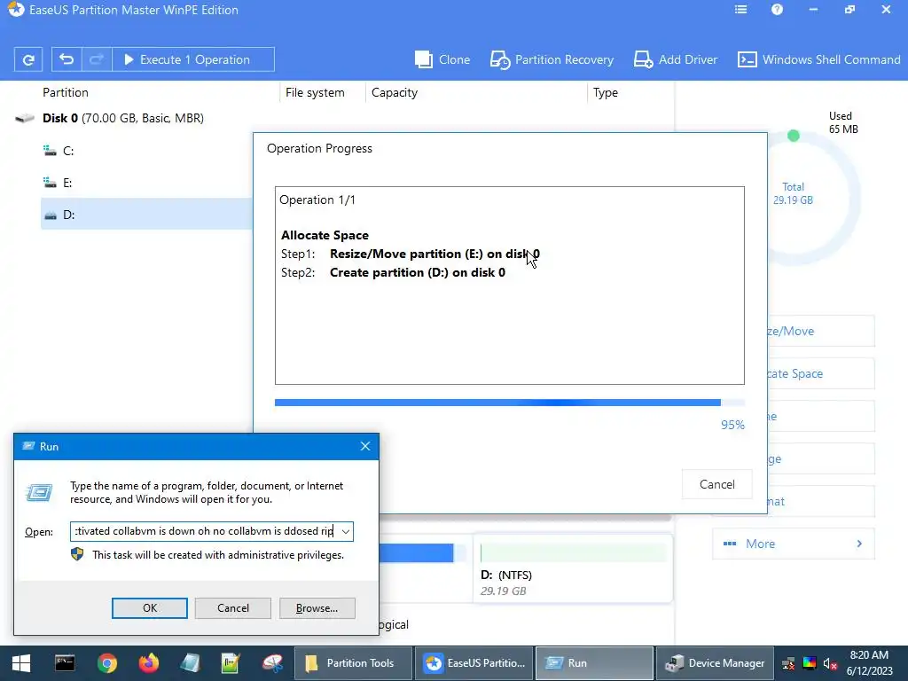
Task: Open the notebook app taskbar icon
Action: [x=190, y=663]
